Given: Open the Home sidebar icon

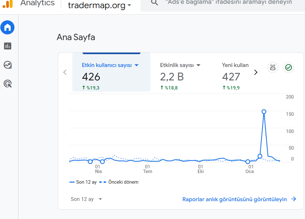Looking at the screenshot, I should tap(8, 27).
